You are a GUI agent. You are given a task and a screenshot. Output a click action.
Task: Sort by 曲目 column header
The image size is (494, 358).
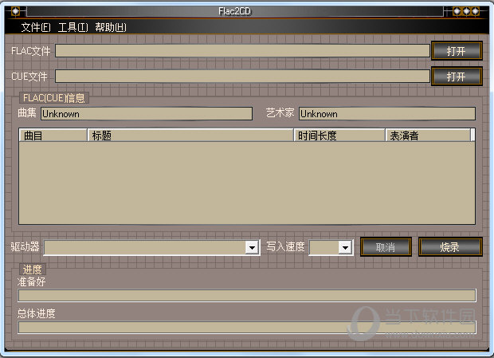pyautogui.click(x=53, y=136)
